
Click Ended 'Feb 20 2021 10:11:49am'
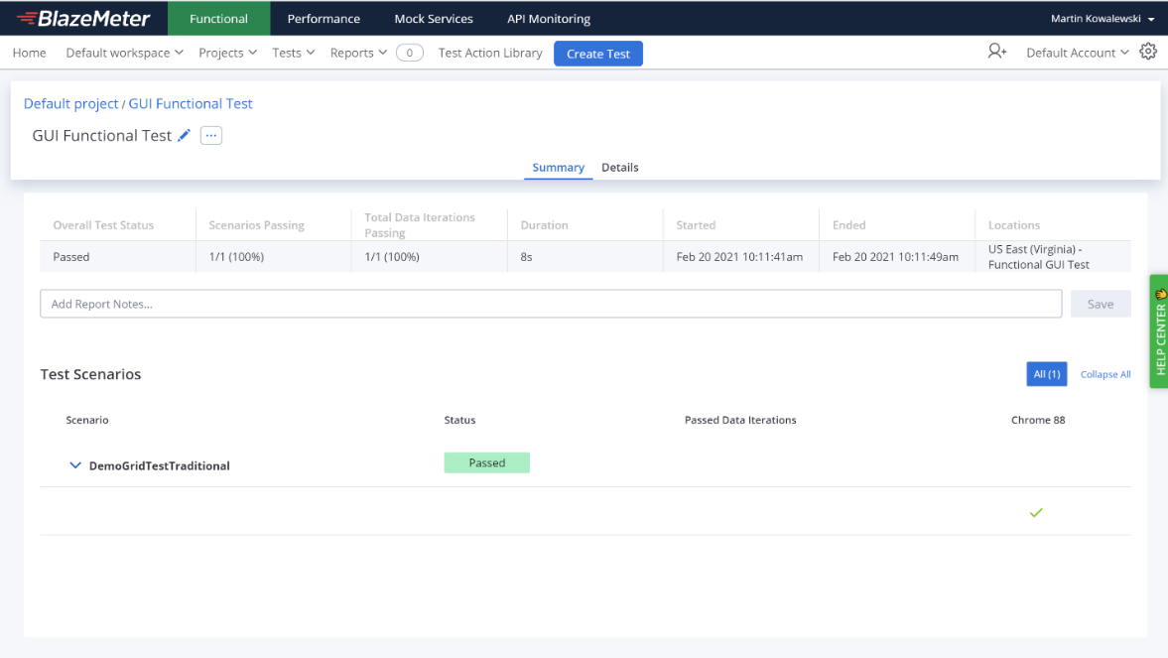tap(895, 257)
